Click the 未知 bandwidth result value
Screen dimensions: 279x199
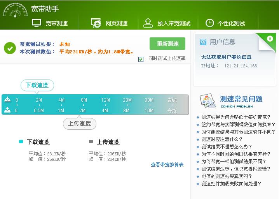click(x=65, y=44)
